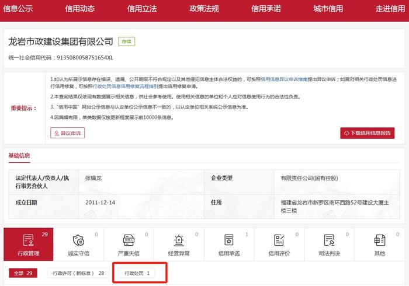Click the 经营异常 alarm icon
Viewport: 409px width, 286px height.
click(x=179, y=240)
